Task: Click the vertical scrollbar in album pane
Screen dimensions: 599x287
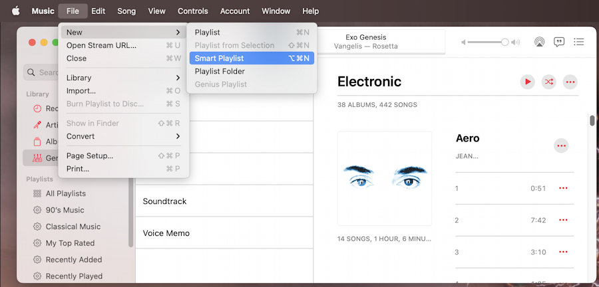Action: coord(592,121)
